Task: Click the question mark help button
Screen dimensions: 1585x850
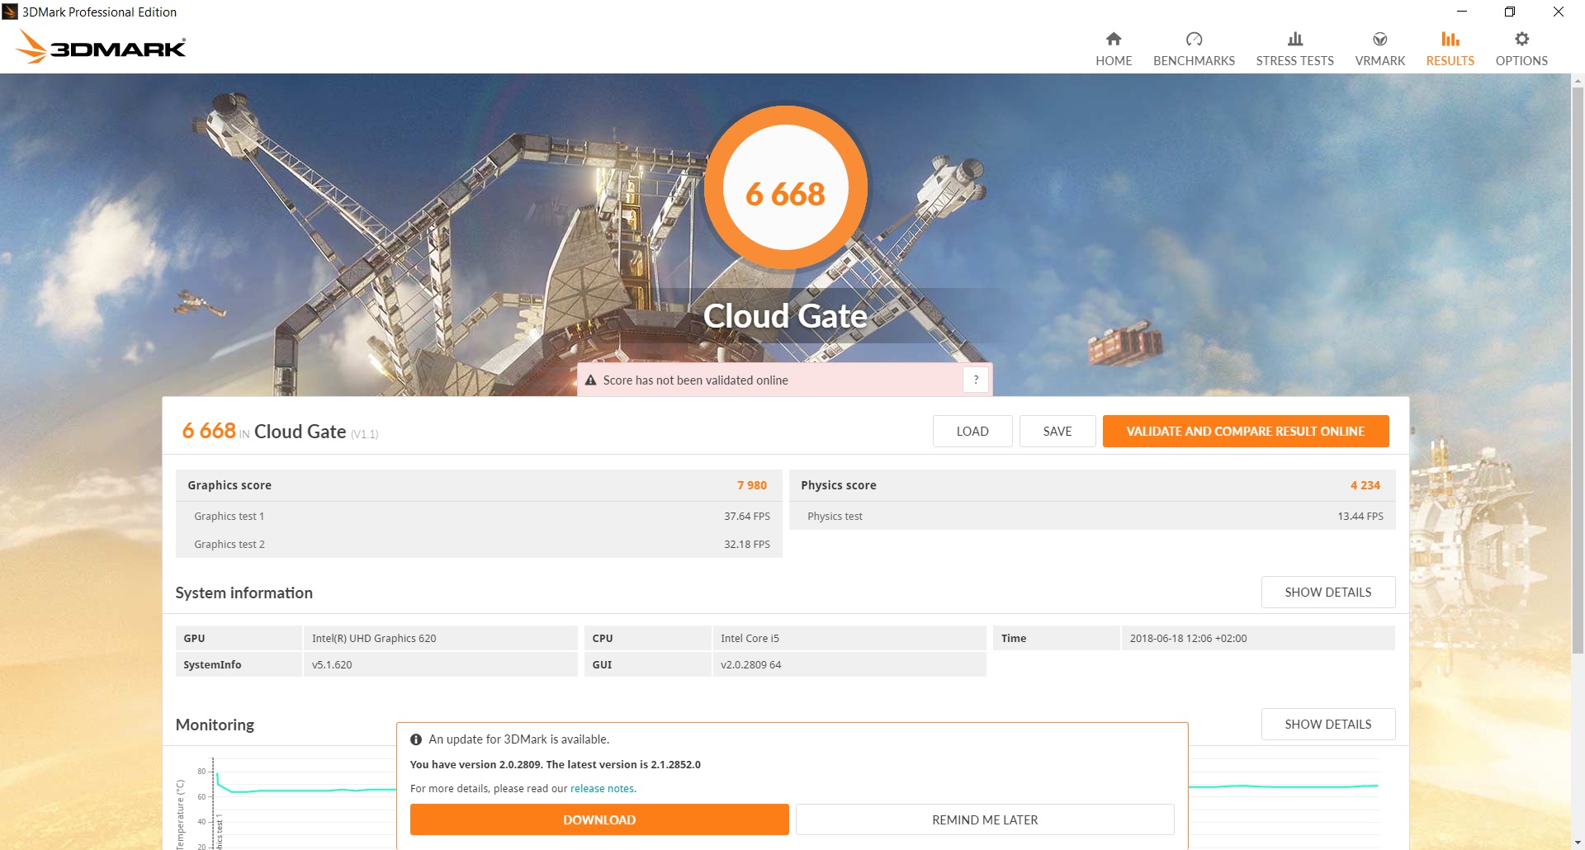Action: 976,380
